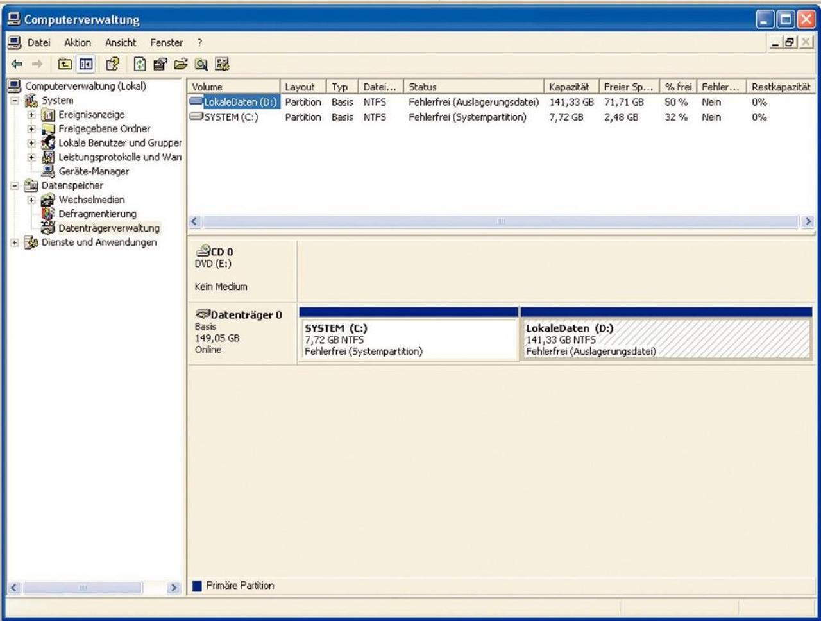821x621 pixels.
Task: Click the tree pane horizontal scrollbar thumb
Action: click(83, 588)
